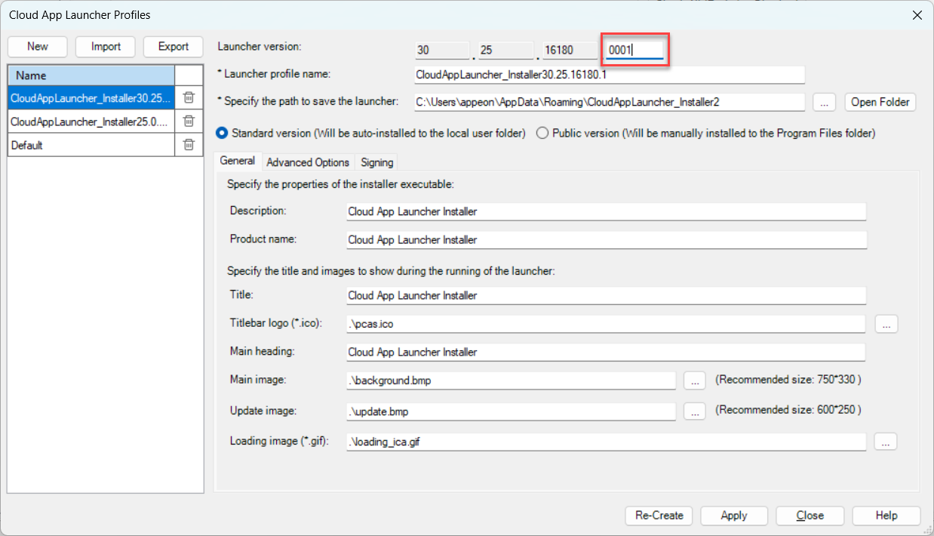Browse for the Titlebar logo file
The width and height of the screenshot is (934, 536).
[886, 324]
